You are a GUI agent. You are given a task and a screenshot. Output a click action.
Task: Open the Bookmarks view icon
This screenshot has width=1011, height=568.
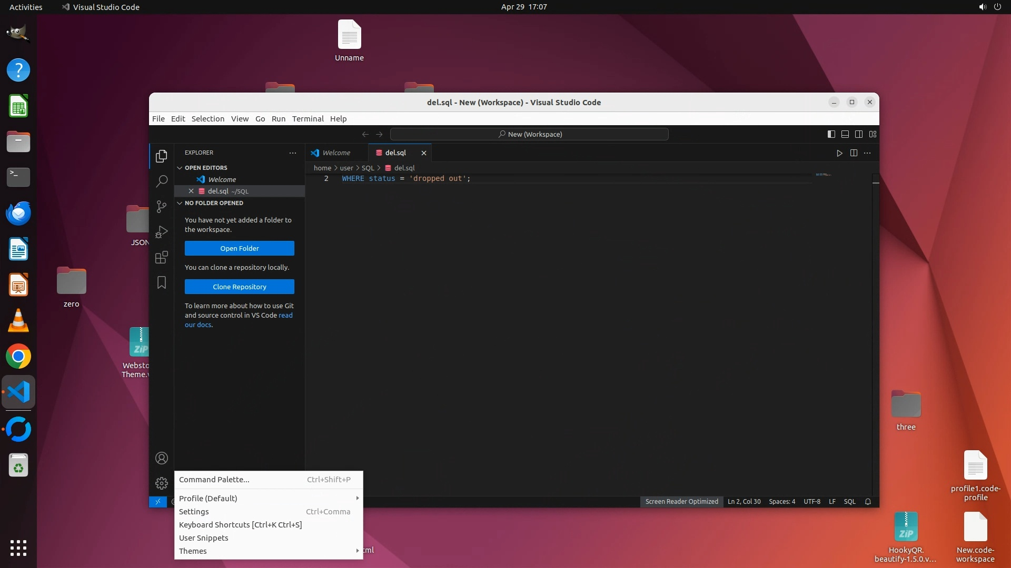(161, 282)
